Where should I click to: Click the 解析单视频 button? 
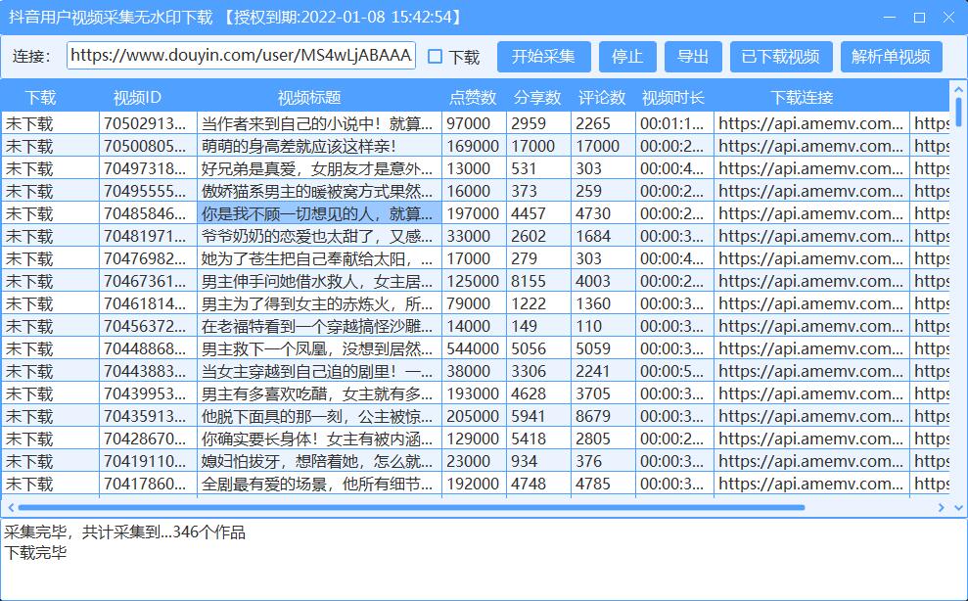click(891, 57)
